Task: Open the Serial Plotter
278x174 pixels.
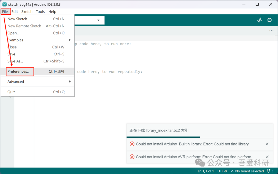Action: click(x=259, y=20)
